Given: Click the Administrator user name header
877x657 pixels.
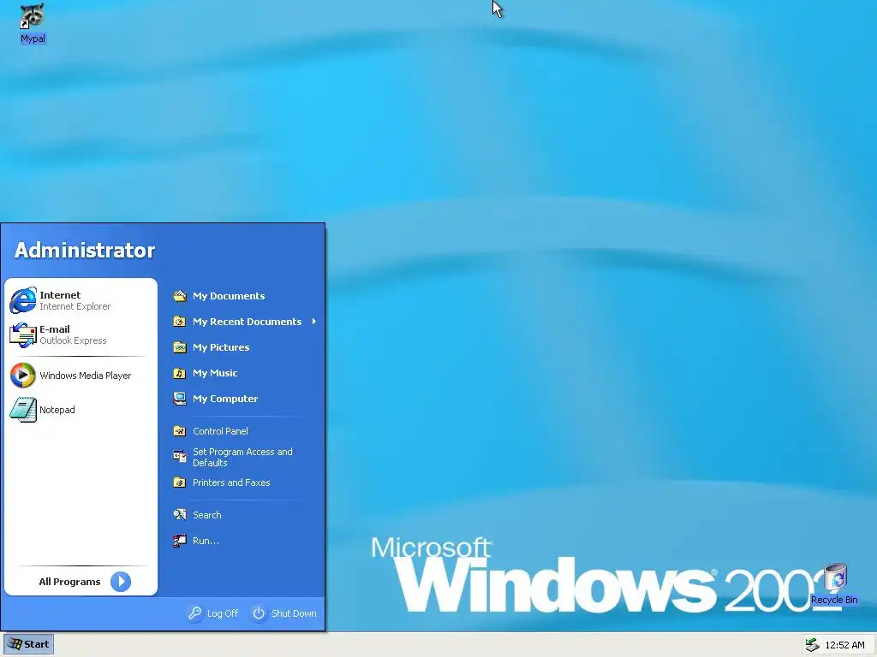Looking at the screenshot, I should click(x=85, y=251).
